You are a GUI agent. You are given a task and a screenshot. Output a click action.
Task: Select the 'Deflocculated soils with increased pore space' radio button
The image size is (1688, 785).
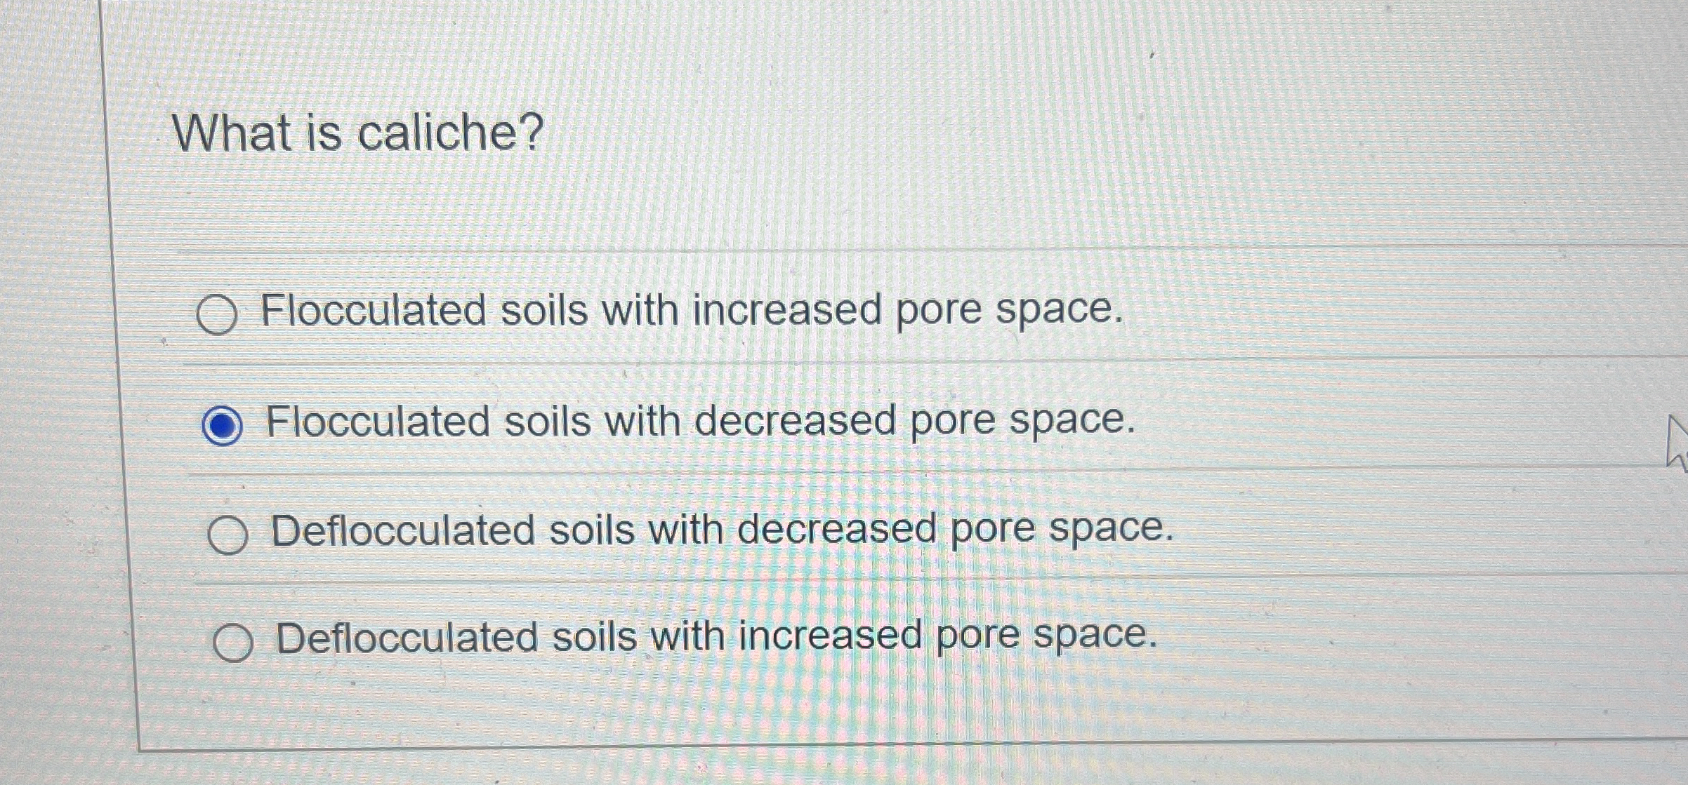tap(235, 644)
